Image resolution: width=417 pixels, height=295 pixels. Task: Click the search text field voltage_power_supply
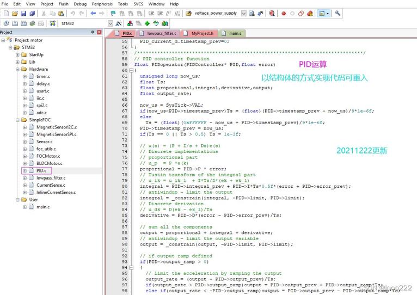(x=216, y=13)
